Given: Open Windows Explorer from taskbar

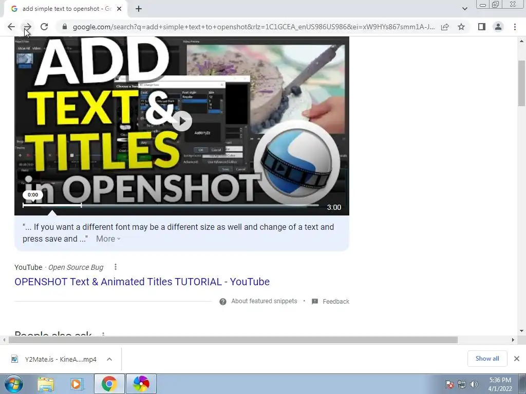Looking at the screenshot, I should [x=46, y=384].
